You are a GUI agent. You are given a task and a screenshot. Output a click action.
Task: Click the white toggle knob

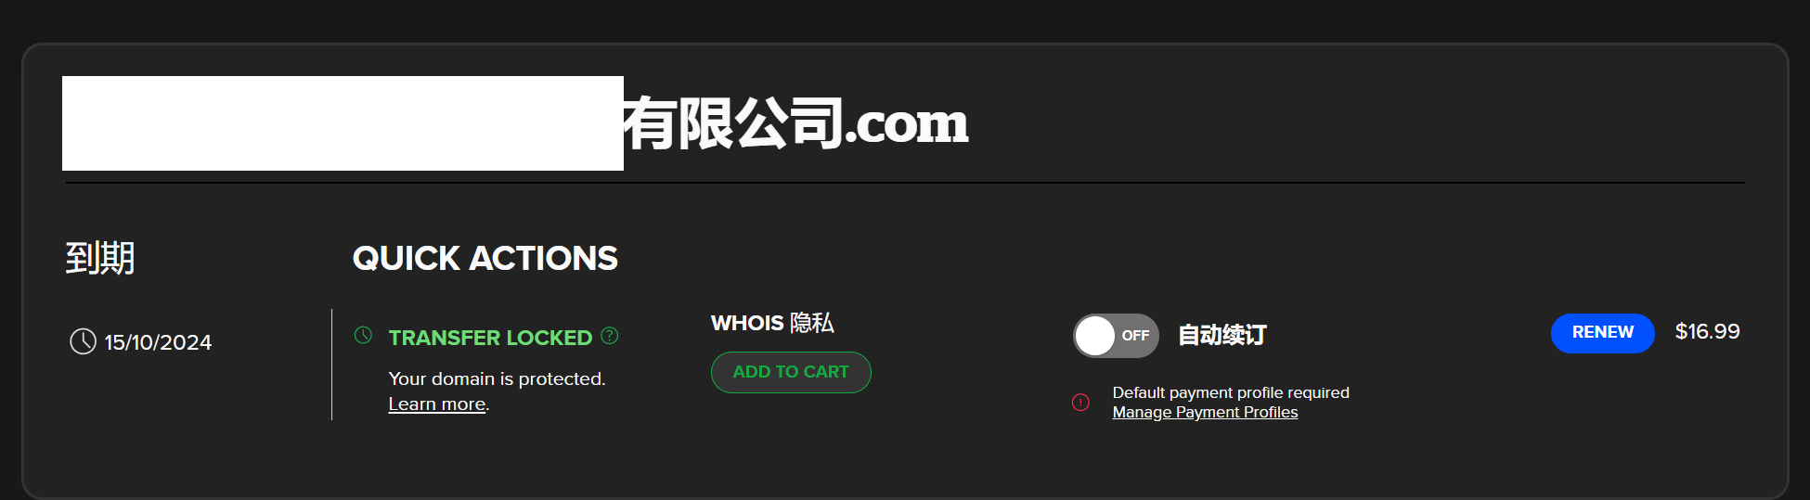pos(1095,336)
